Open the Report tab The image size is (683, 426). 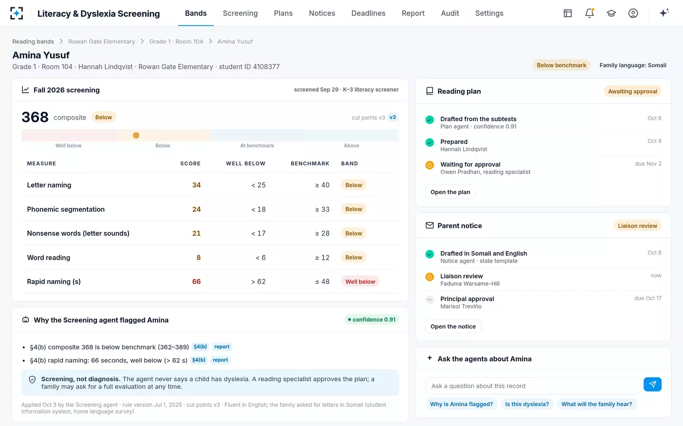tap(413, 13)
